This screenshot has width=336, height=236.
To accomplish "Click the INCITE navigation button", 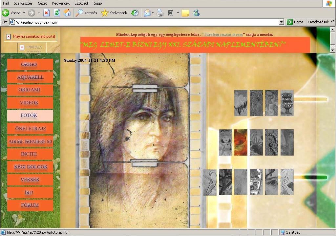I will click(x=30, y=154).
